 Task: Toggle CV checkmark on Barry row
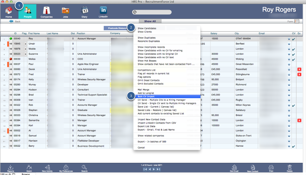point(293,146)
